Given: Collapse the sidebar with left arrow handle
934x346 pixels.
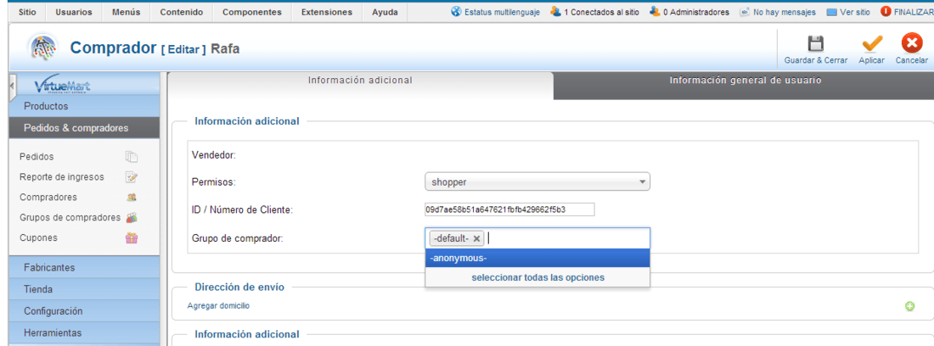Looking at the screenshot, I should [12, 86].
